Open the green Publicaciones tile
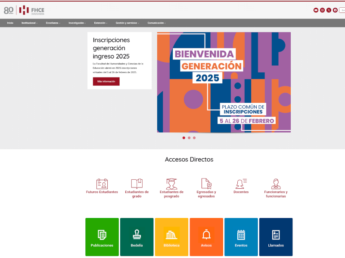 pos(102,237)
